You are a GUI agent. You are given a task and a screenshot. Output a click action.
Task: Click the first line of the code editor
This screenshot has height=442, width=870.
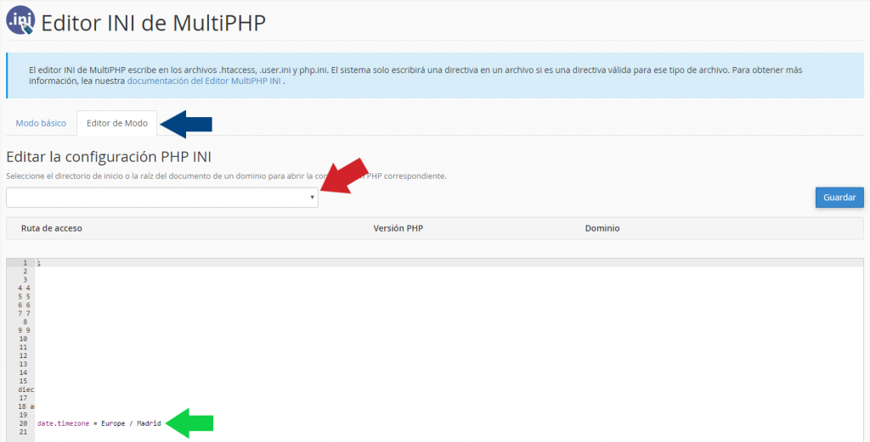pos(449,263)
